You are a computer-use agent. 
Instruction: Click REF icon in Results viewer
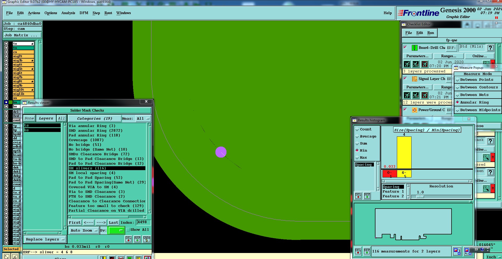tap(137, 239)
